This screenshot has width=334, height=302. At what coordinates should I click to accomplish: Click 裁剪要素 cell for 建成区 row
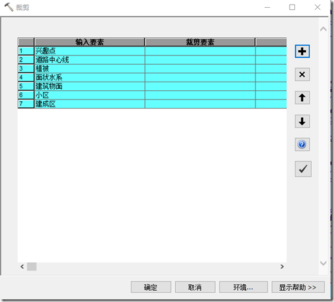tap(200, 104)
